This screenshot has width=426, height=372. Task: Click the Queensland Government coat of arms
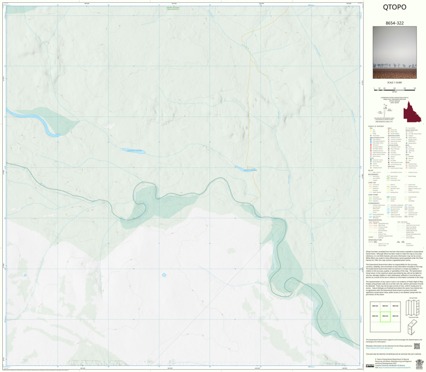pyautogui.click(x=419, y=364)
